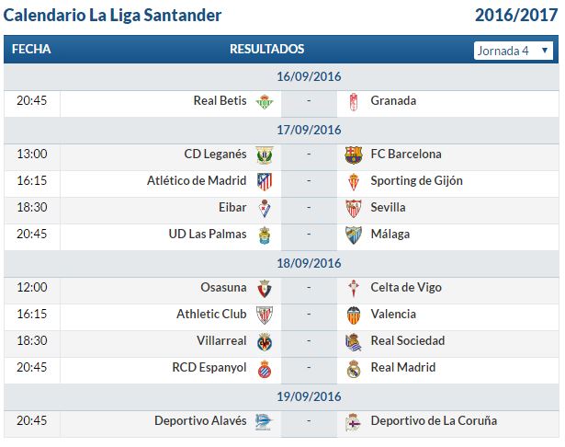Image resolution: width=565 pixels, height=447 pixels.
Task: Open the Jornada 4 dropdown
Action: 514,51
